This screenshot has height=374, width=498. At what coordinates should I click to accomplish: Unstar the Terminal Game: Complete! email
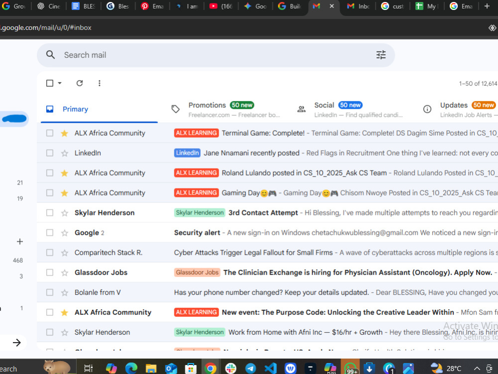click(x=64, y=133)
